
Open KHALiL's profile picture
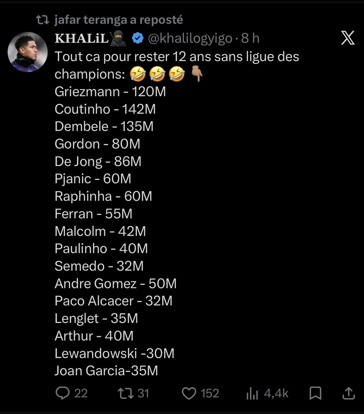(x=28, y=52)
